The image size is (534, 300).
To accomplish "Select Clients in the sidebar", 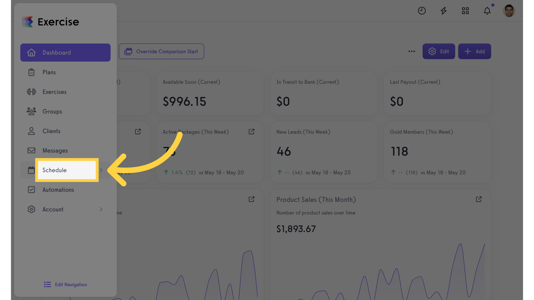I will tap(65, 131).
